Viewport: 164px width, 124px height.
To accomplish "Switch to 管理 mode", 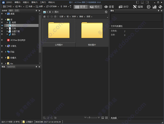I will tap(80, 7).
